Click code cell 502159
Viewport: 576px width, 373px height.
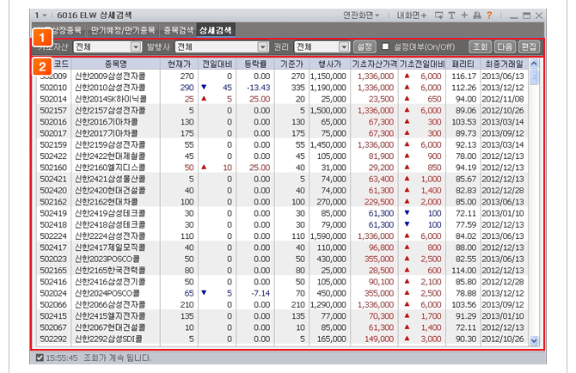[53, 144]
